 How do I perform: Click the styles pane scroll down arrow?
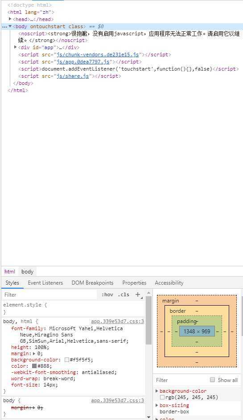[x=149, y=417]
